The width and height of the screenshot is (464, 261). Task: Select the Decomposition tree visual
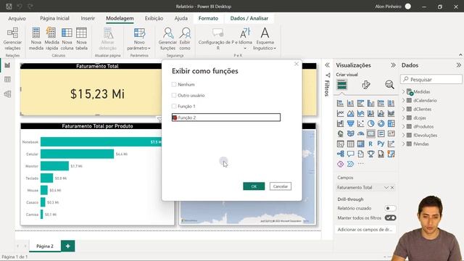pyautogui.click(x=340, y=154)
